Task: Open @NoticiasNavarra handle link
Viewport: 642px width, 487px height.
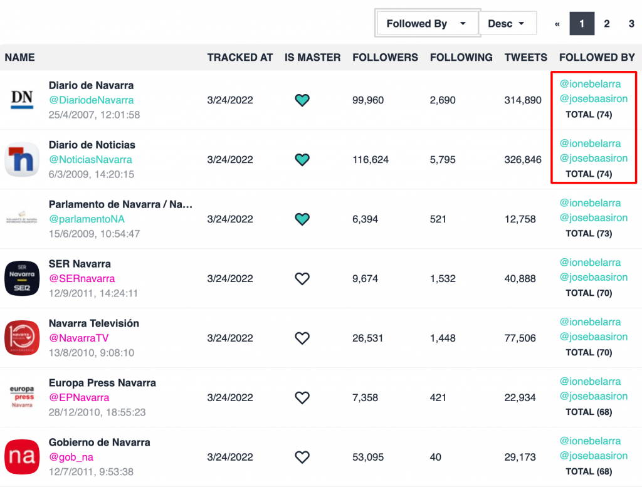Action: coord(90,160)
